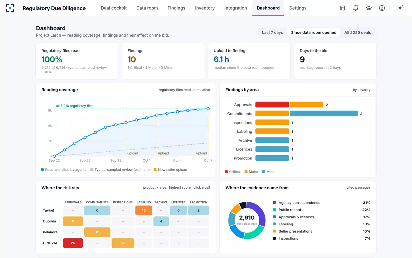Select the Since data room opened range
Screen dimensions: 412x258
pos(314,32)
